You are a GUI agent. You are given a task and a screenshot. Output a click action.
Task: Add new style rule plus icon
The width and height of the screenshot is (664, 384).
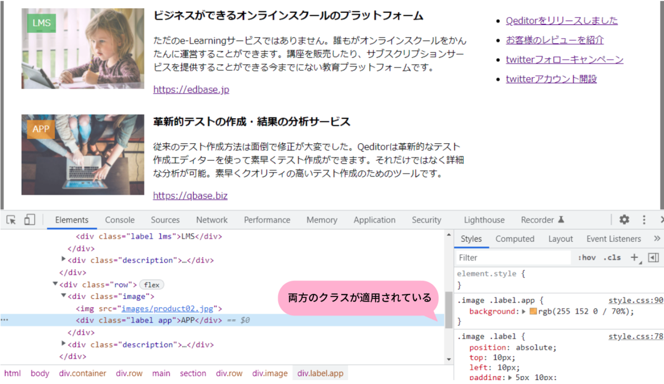tap(634, 257)
